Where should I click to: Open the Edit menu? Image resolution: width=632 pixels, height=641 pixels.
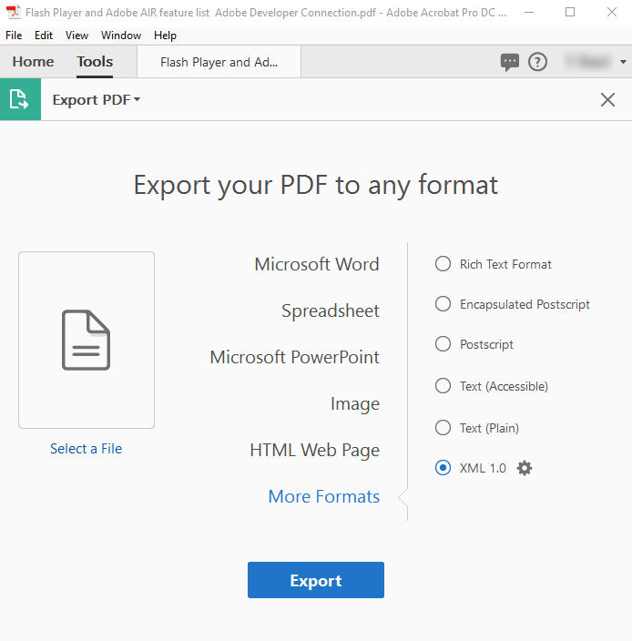44,36
